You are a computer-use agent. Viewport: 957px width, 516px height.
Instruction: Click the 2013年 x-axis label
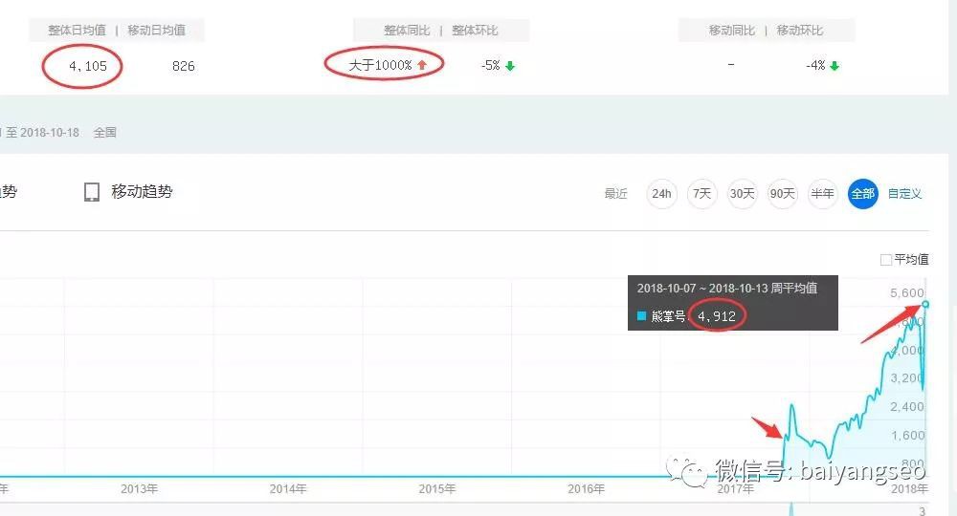139,488
